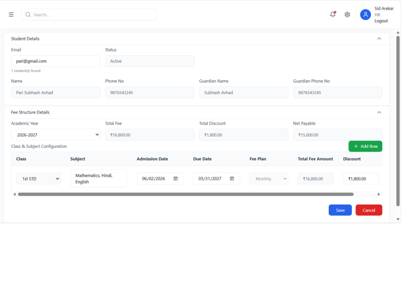Click the Due Date 03/31/2027 field

pyautogui.click(x=216, y=178)
